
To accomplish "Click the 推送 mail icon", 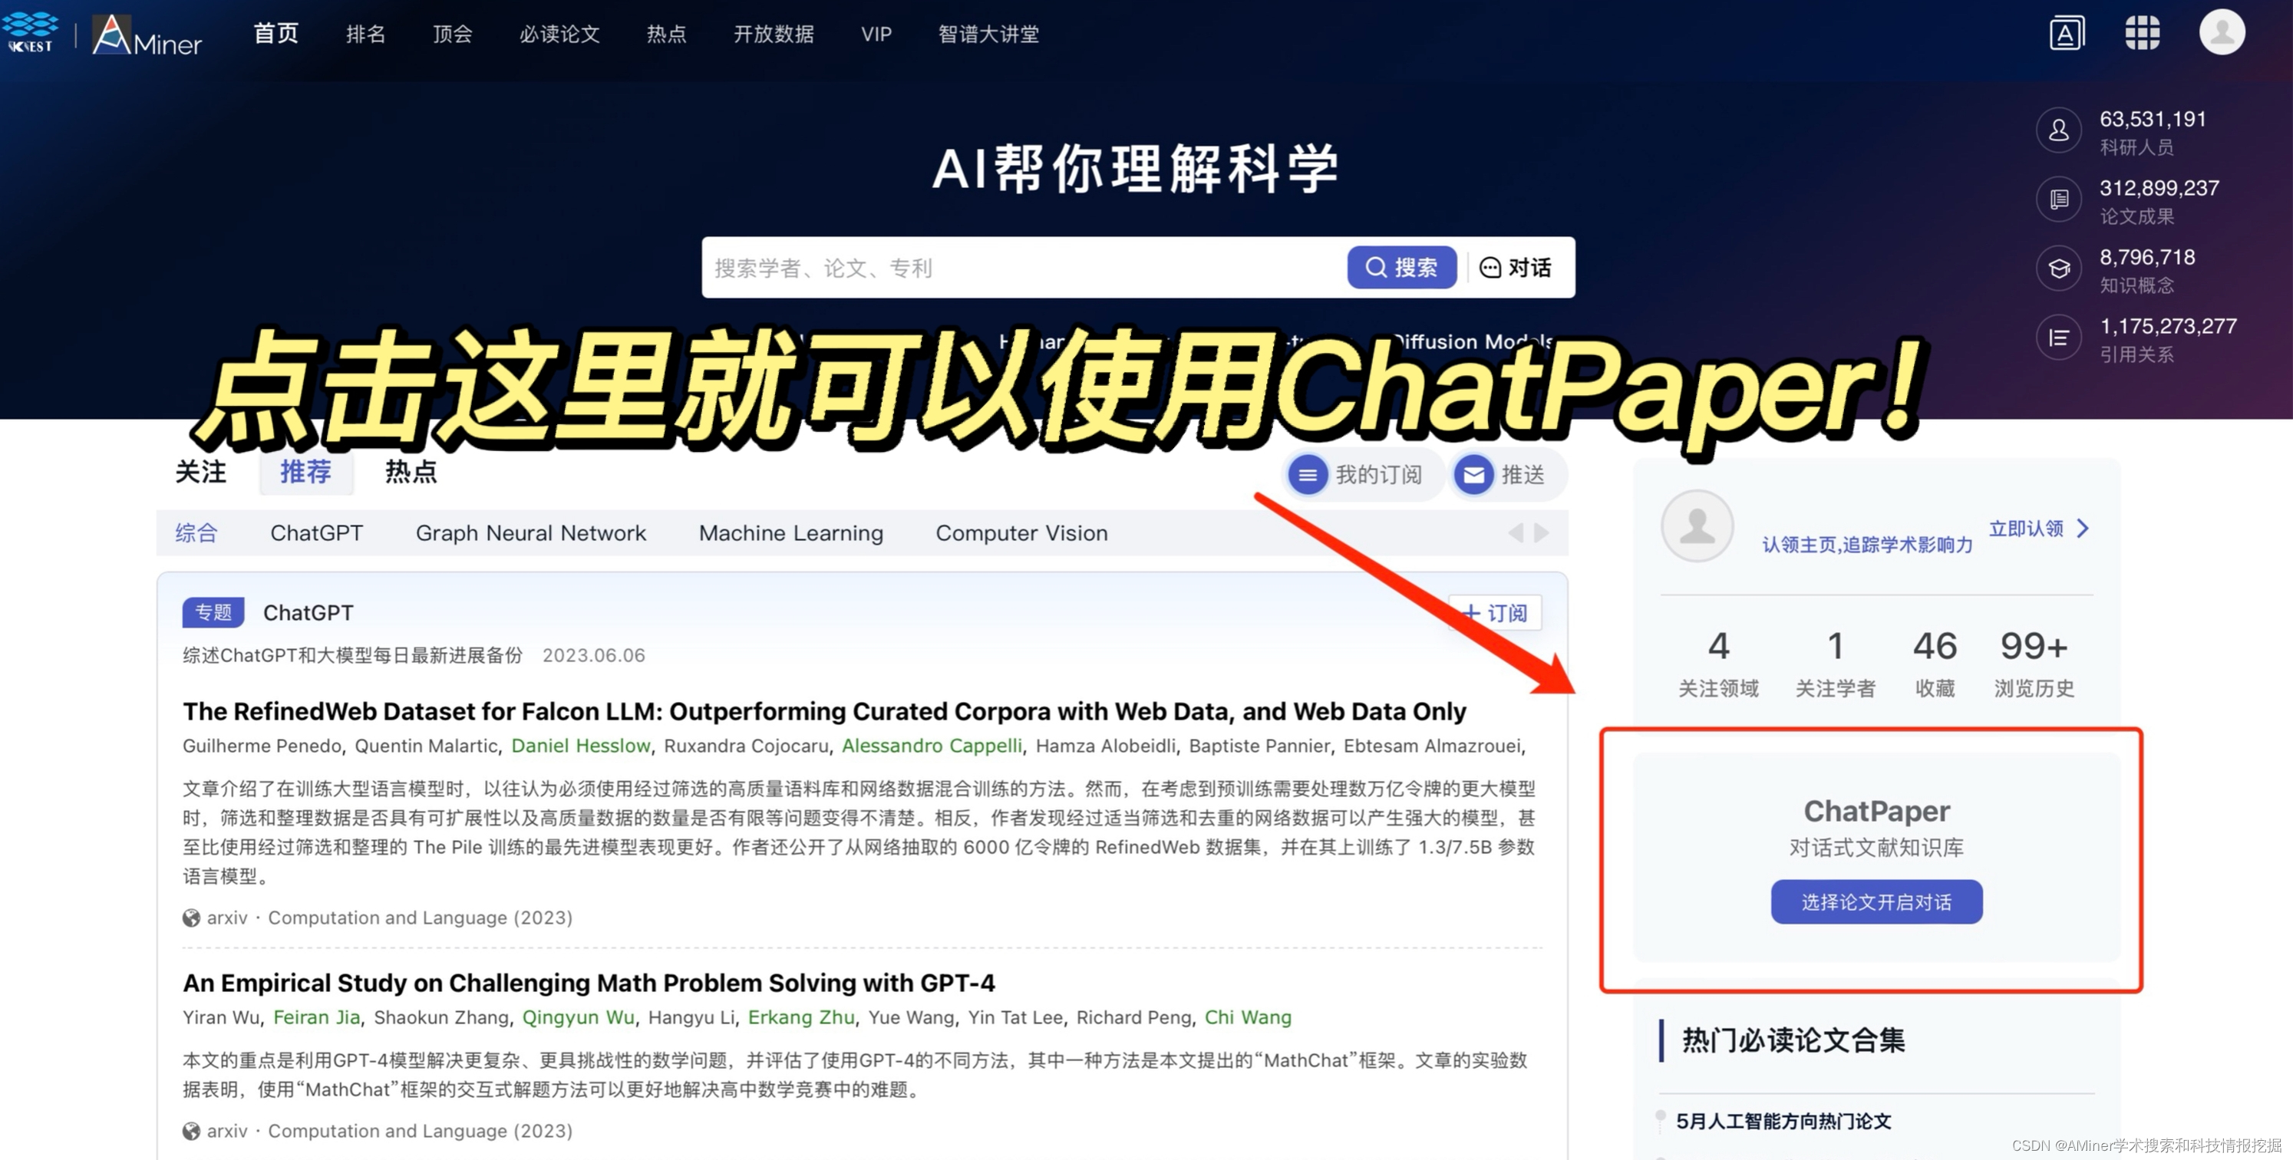I will coord(1474,475).
